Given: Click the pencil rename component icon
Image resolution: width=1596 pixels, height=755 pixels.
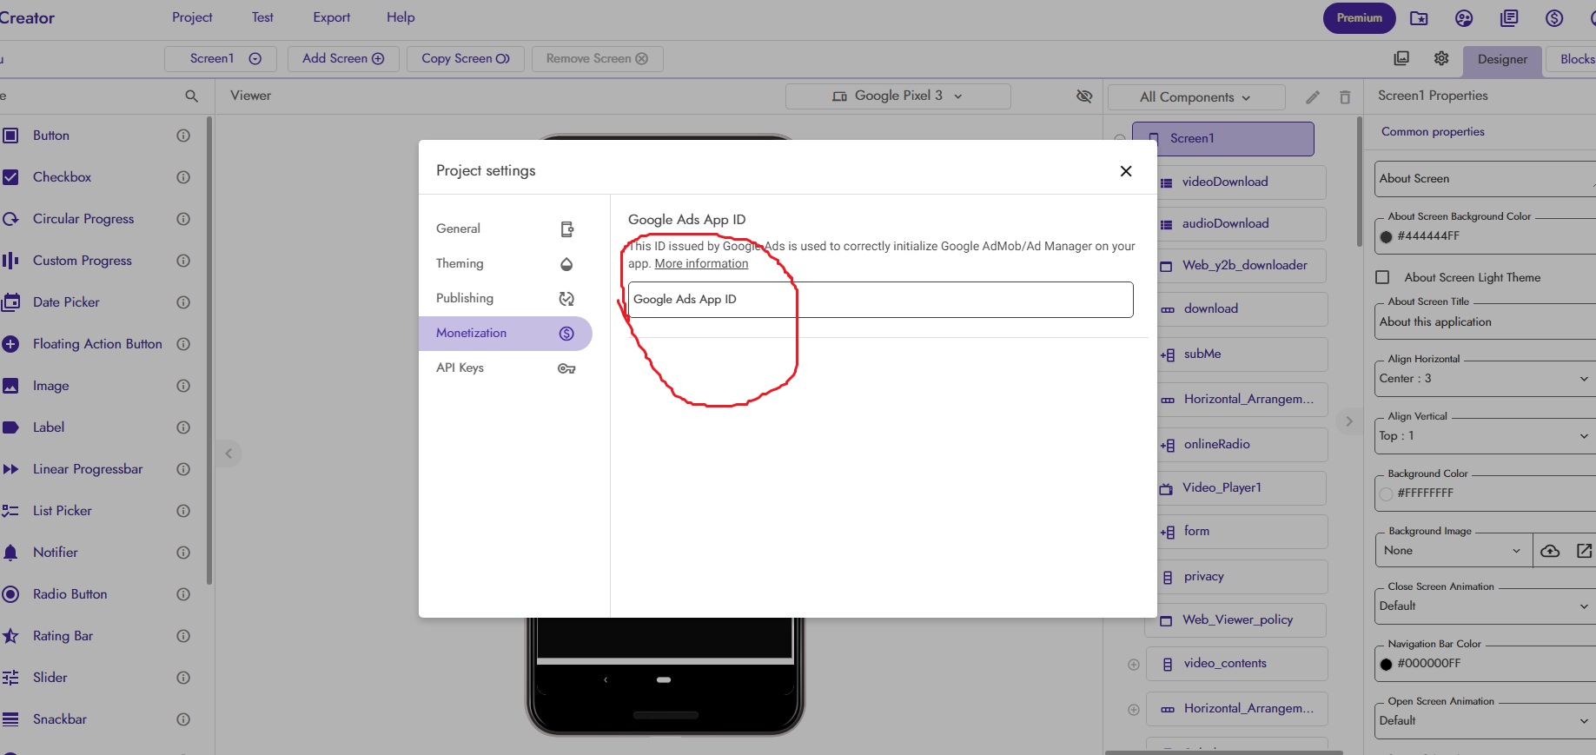Looking at the screenshot, I should (x=1313, y=97).
